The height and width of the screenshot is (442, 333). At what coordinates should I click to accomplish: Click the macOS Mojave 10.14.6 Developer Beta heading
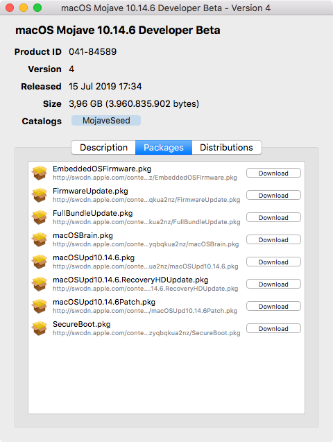[x=118, y=31]
